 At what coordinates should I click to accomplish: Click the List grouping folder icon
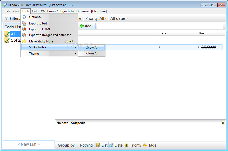pyautogui.click(x=98, y=145)
